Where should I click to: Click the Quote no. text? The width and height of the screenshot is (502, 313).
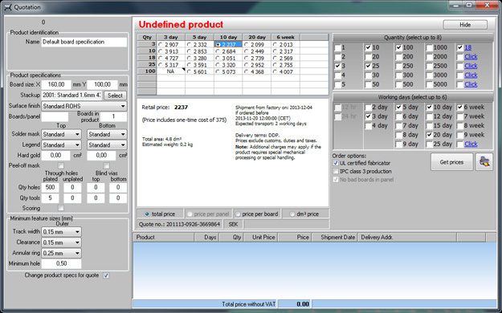tap(179, 224)
